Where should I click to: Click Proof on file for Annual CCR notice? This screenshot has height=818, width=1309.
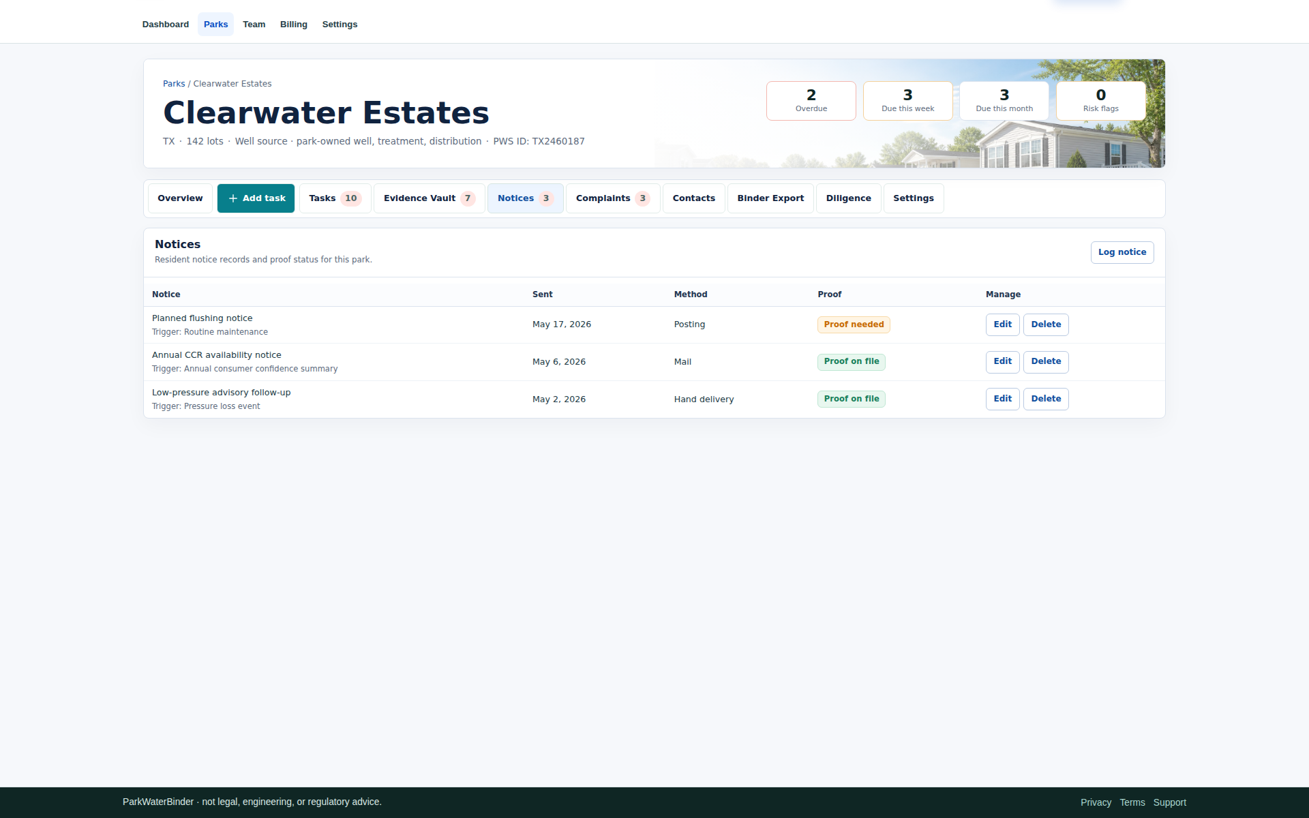tap(851, 361)
